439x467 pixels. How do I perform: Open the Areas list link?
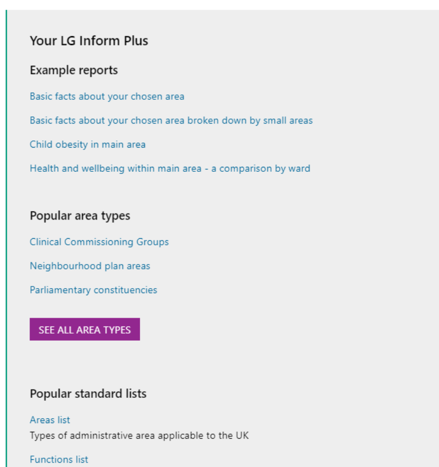point(50,420)
